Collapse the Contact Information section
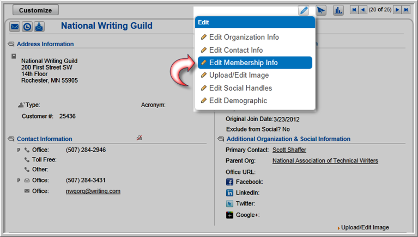 pos(11,139)
